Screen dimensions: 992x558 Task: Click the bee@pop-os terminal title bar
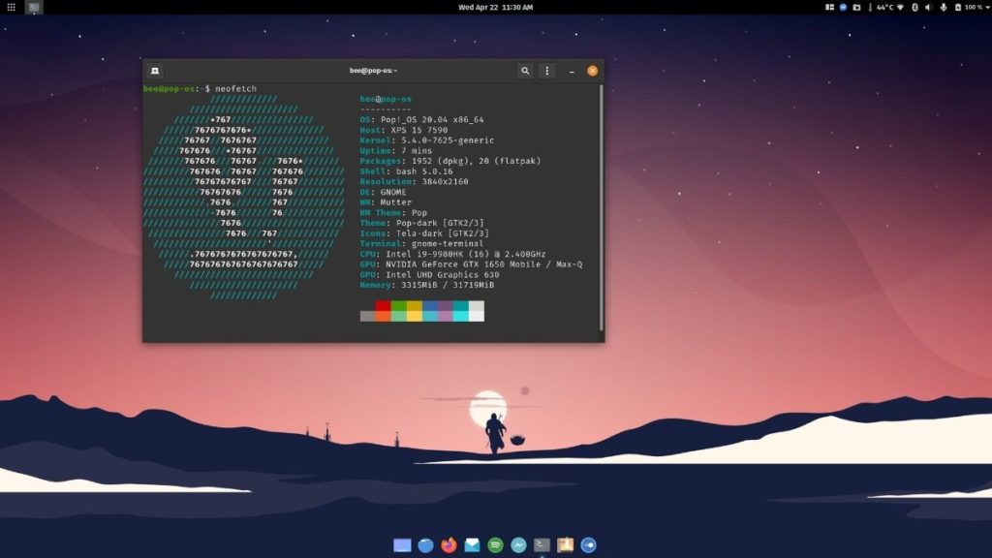(373, 70)
